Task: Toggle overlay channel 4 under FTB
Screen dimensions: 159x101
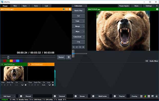Action: 83,47
